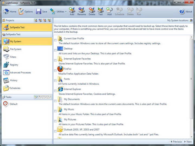The height and width of the screenshot is (146, 195).
Task: Click greyed run icon in Tasks header
Action: (x=49, y=97)
